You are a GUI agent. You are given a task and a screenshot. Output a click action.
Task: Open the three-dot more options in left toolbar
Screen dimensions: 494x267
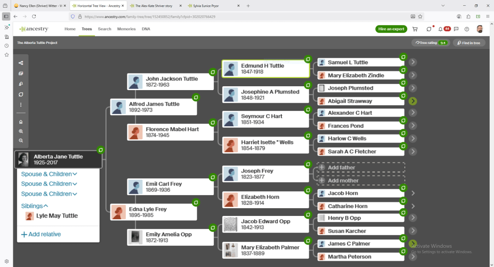(x=21, y=105)
